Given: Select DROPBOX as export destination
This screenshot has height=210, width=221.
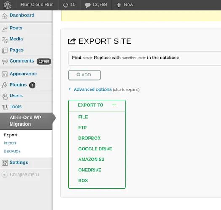Looking at the screenshot, I should pos(89,138).
